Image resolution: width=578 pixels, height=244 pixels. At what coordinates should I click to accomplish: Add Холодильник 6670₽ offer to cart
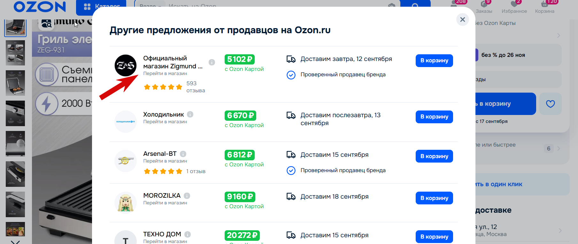434,117
